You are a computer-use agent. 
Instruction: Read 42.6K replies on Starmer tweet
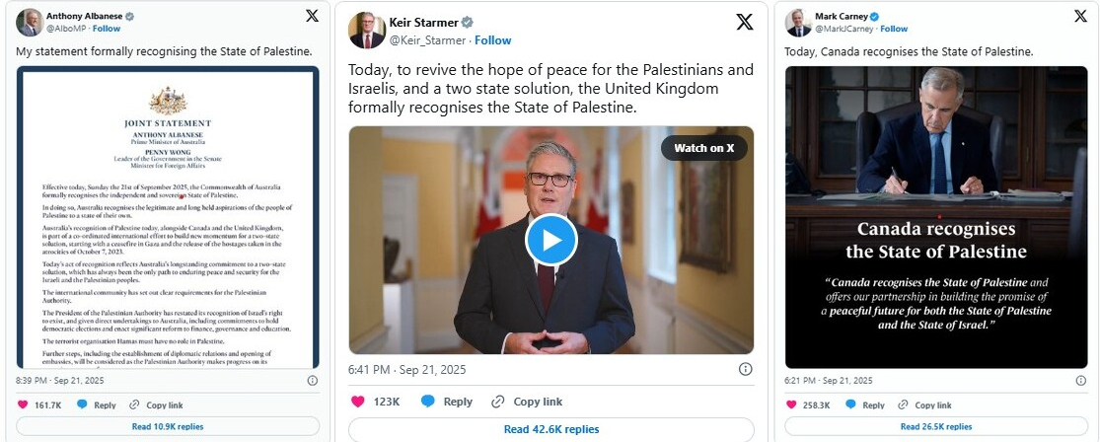[x=551, y=429]
